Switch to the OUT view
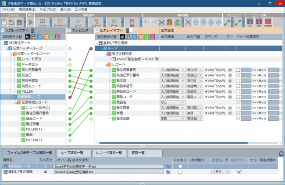The height and width of the screenshot is (185, 285). click(259, 23)
